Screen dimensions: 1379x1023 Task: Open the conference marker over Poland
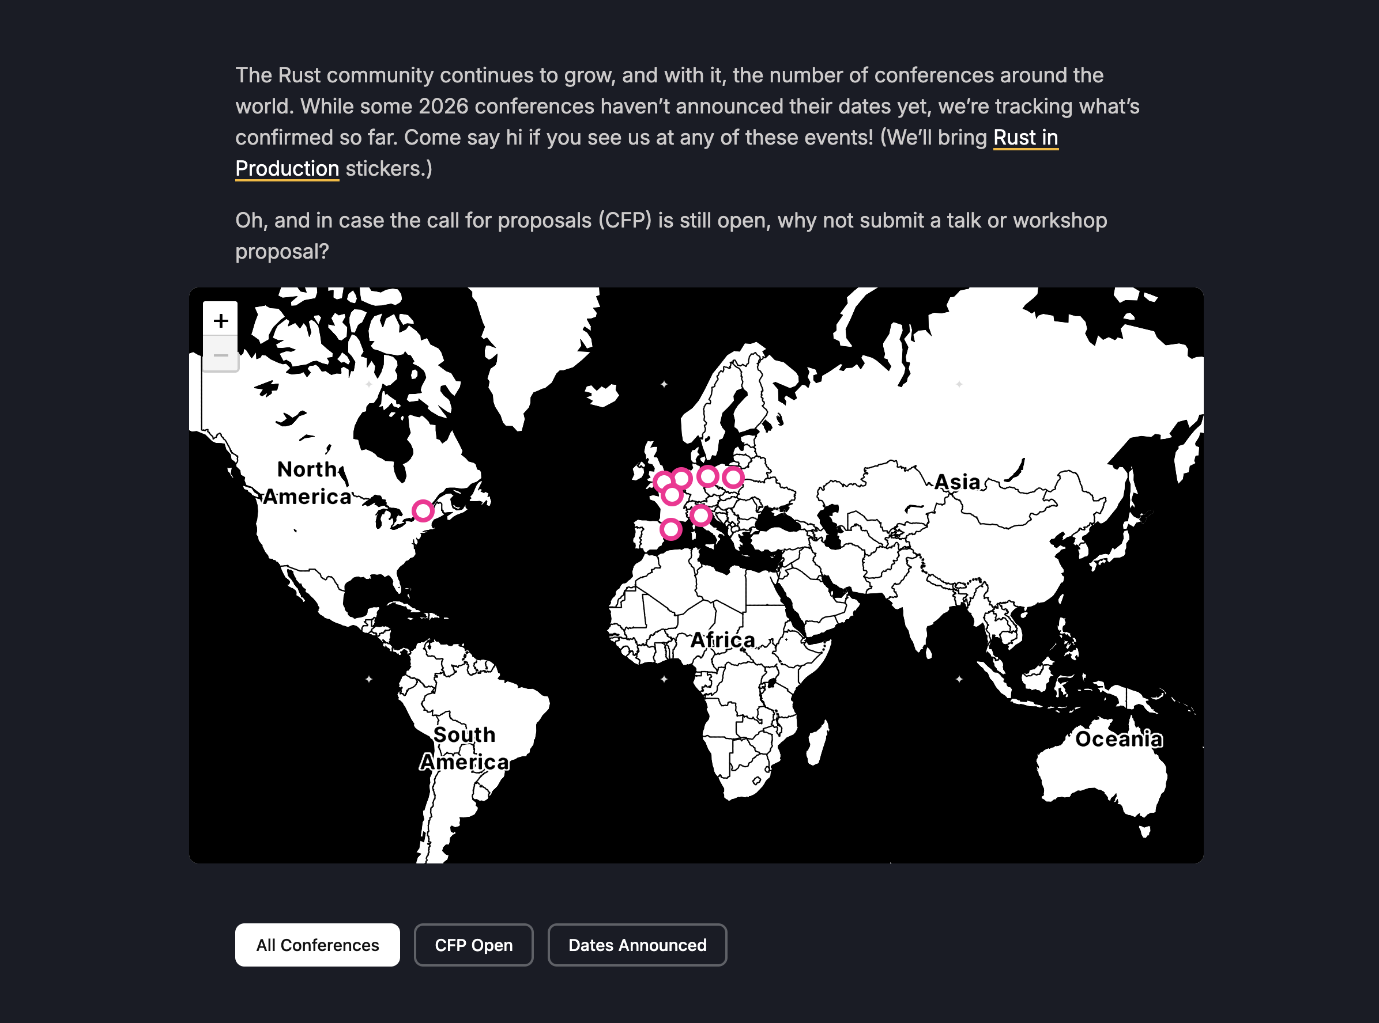(733, 478)
